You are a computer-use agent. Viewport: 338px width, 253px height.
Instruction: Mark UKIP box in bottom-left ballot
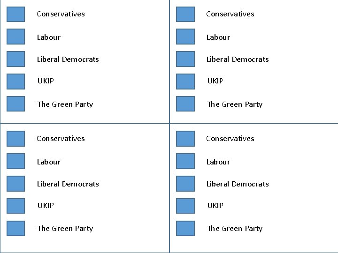[x=16, y=206]
